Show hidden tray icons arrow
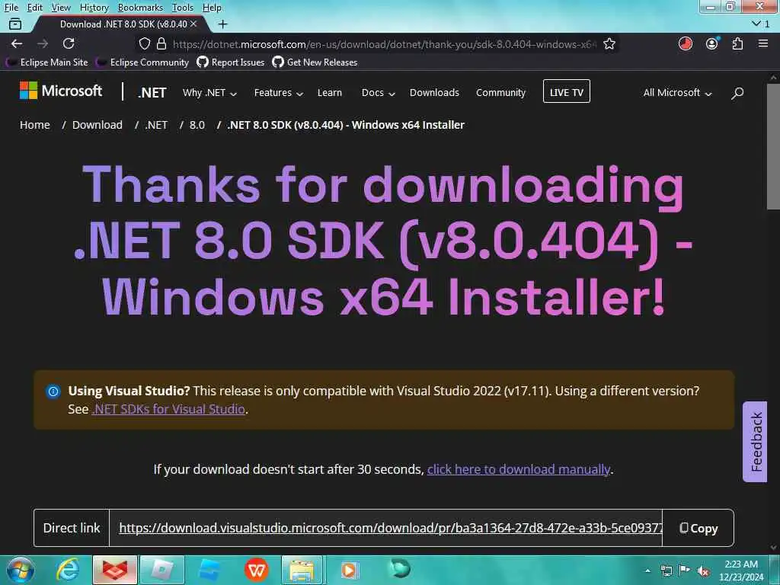The height and width of the screenshot is (585, 780). tap(647, 571)
